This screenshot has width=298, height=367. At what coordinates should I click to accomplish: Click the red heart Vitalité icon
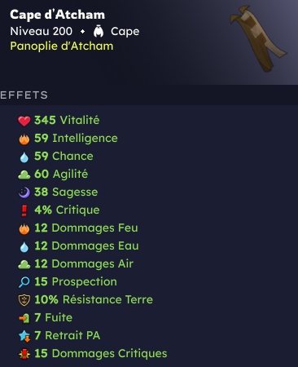[x=24, y=121]
